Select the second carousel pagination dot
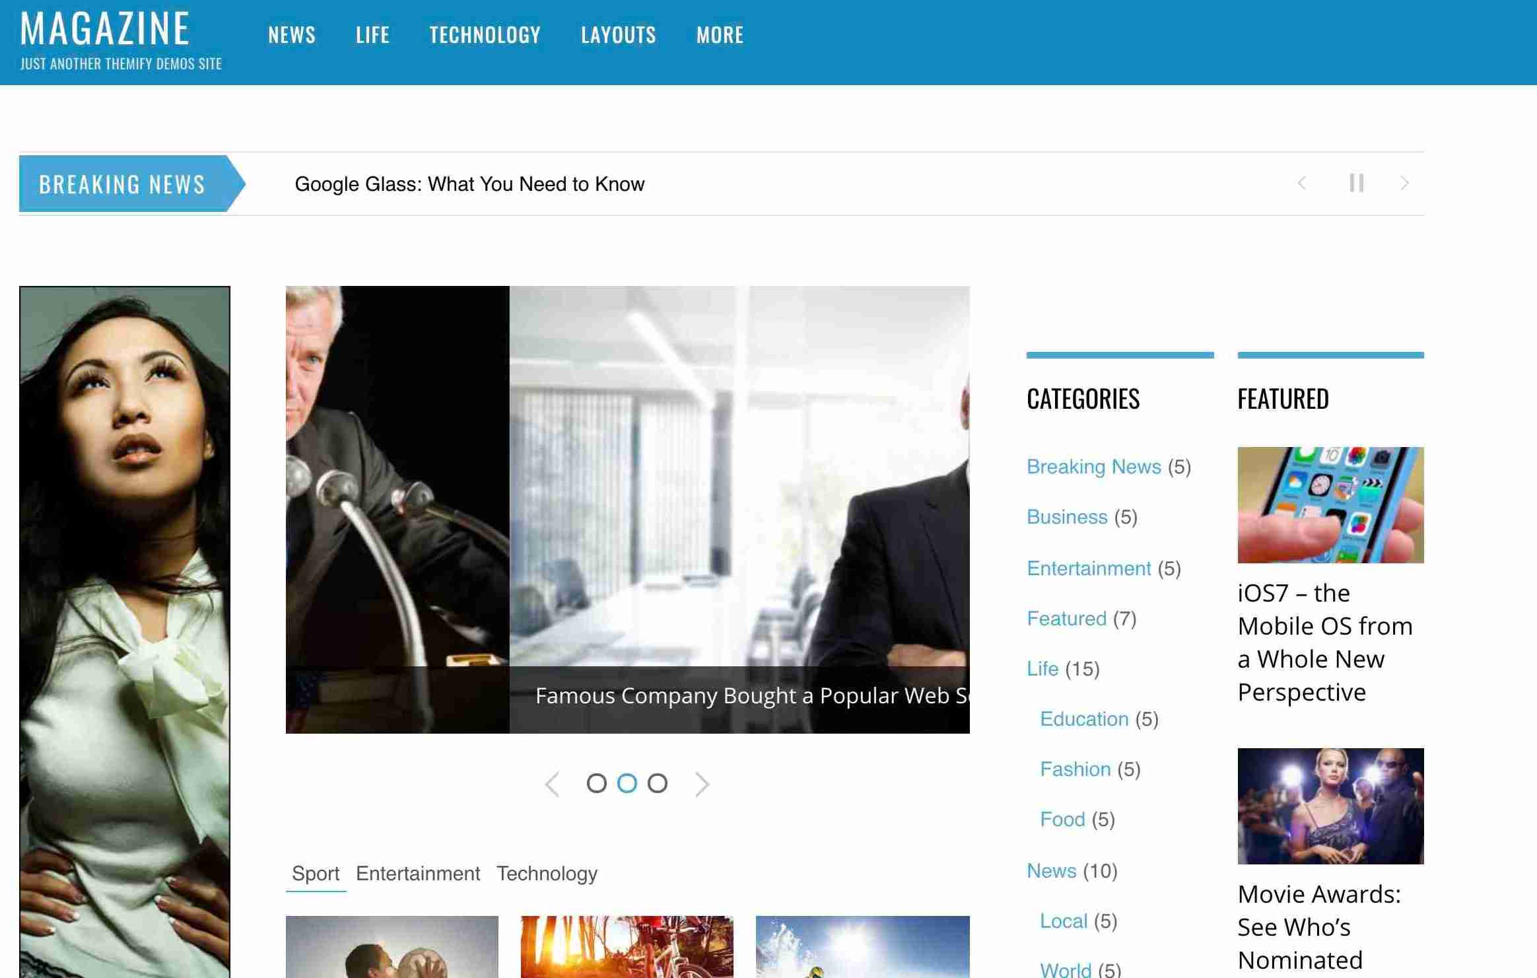 (627, 784)
